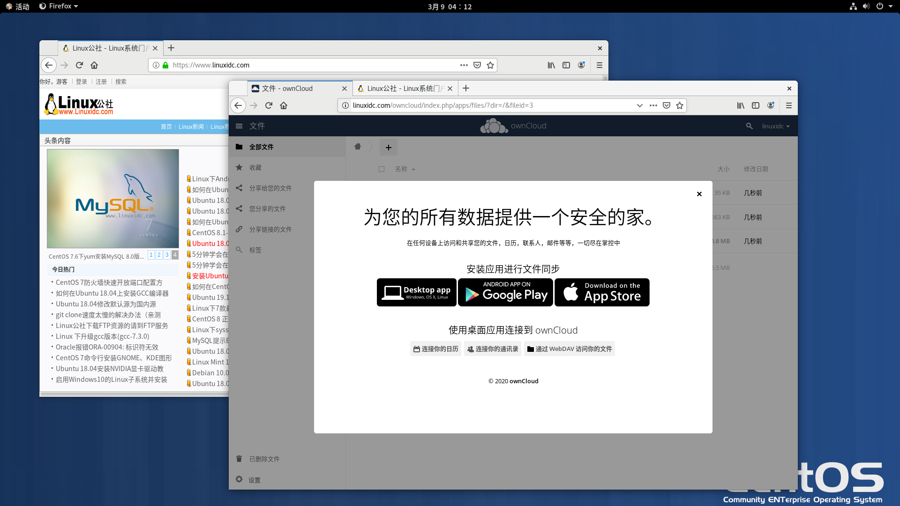Click the 注册 link on Linux公社 page
This screenshot has width=900, height=506.
pos(101,82)
